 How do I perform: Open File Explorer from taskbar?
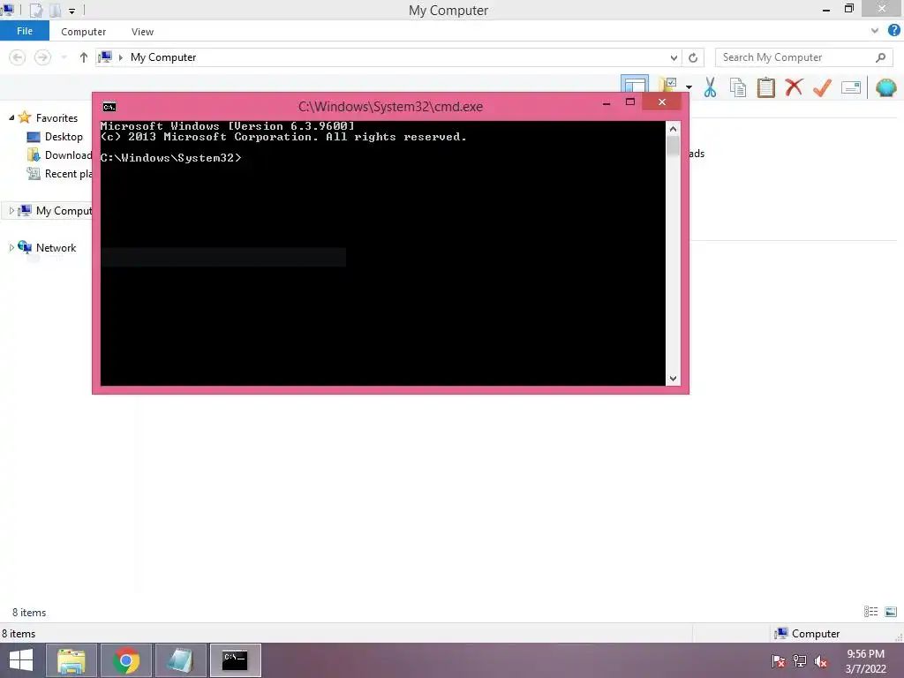tap(72, 660)
